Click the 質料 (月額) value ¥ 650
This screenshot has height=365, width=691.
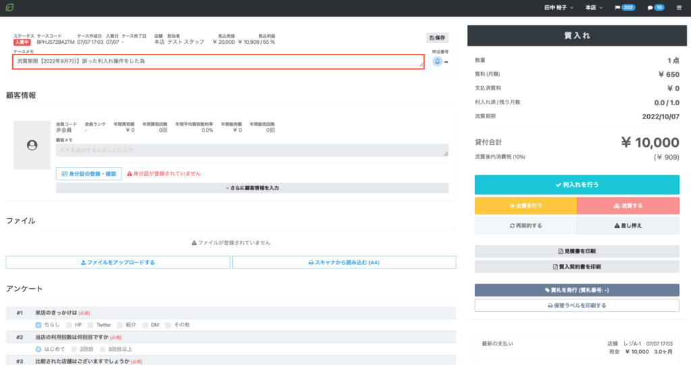click(669, 75)
